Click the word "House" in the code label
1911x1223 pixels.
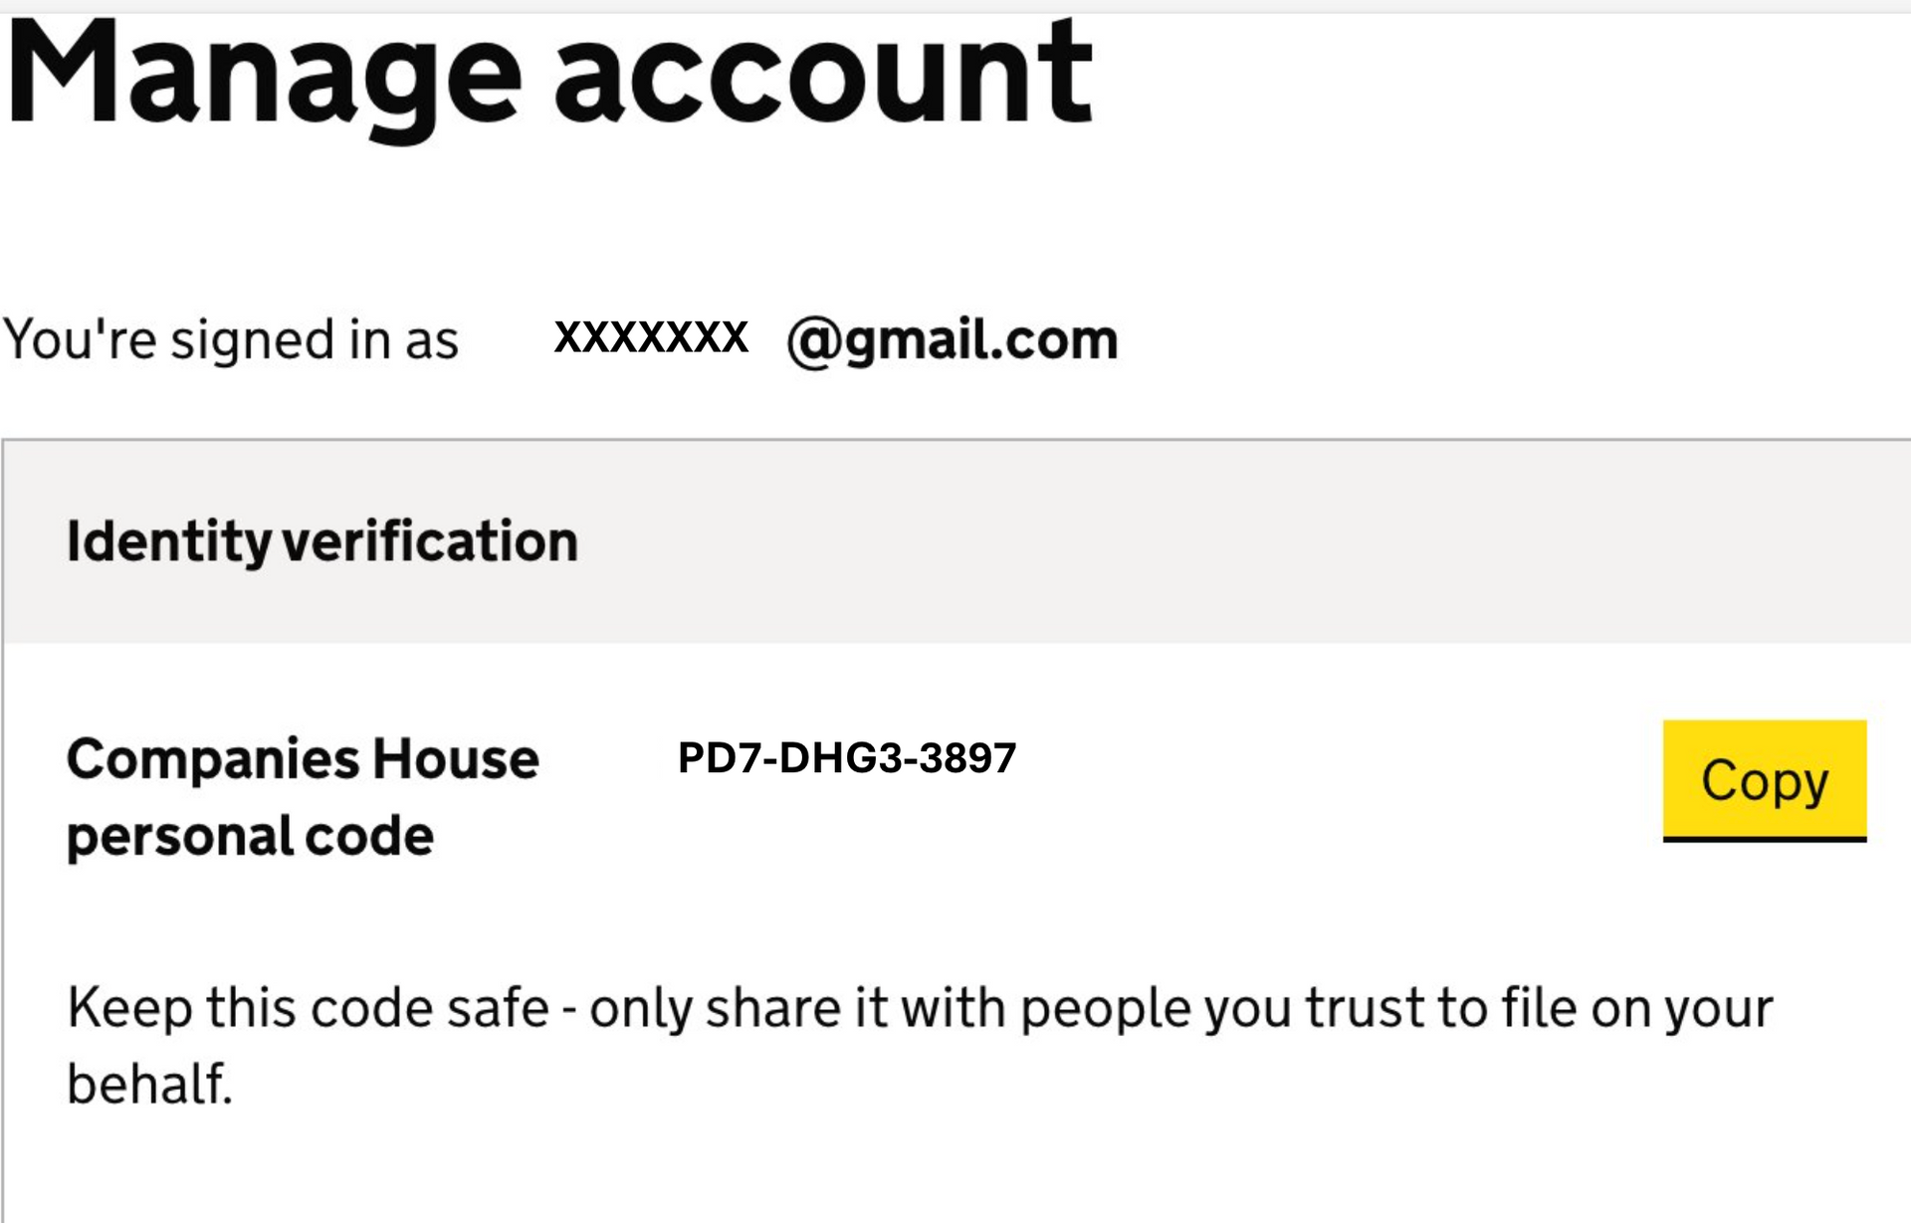pyautogui.click(x=456, y=759)
